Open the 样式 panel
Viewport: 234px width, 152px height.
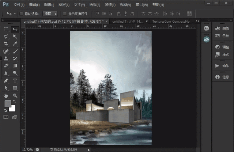click(222, 55)
